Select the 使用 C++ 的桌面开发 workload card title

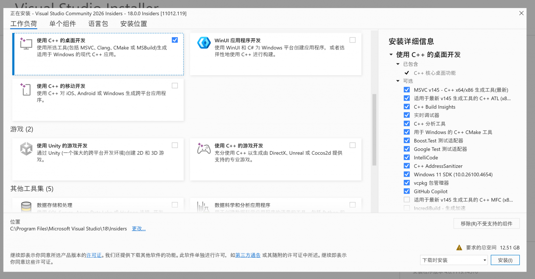coord(61,40)
